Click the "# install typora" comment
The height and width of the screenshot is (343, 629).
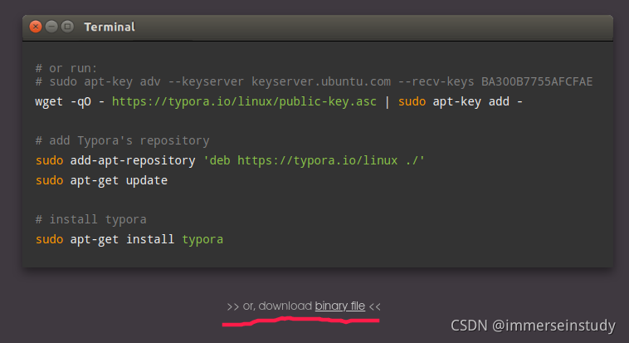click(91, 219)
